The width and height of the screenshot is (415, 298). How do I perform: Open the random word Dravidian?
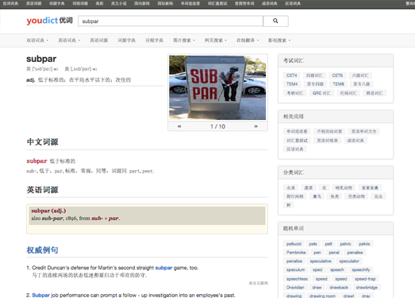pos(295,288)
